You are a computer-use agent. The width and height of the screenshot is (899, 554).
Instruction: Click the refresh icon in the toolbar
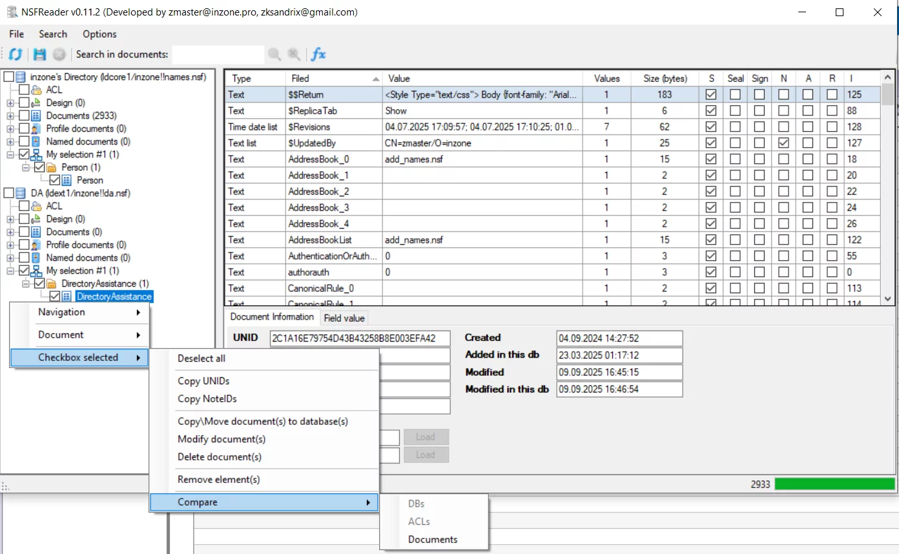[x=15, y=55]
